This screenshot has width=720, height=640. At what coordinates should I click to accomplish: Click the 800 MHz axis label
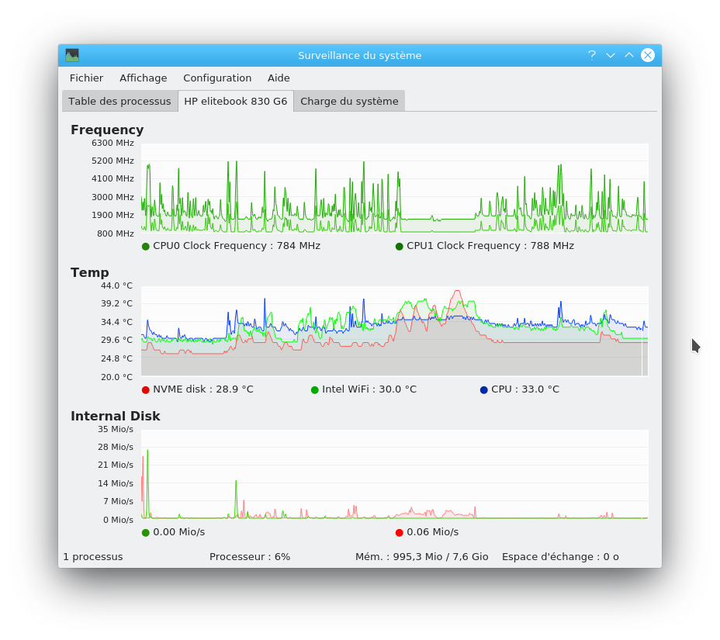click(x=116, y=234)
